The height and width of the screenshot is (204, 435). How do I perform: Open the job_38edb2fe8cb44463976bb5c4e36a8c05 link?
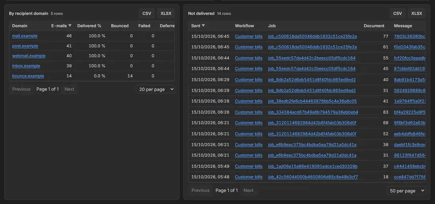tap(312, 101)
